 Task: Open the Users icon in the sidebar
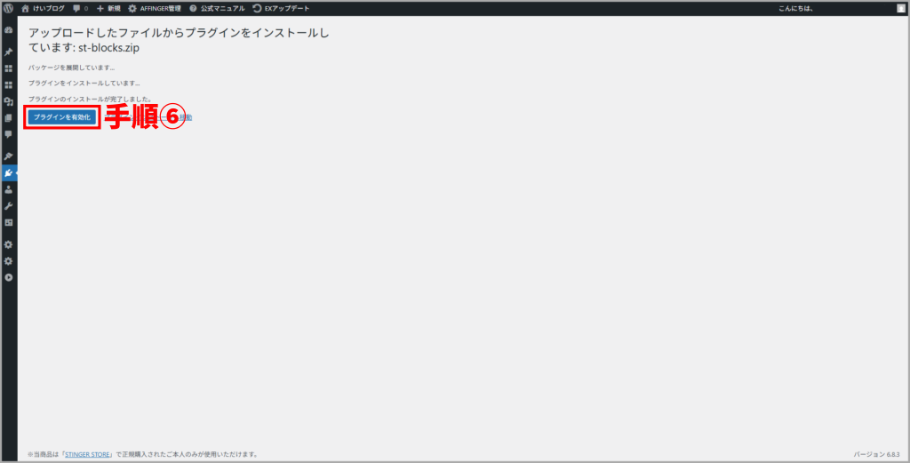(8, 189)
